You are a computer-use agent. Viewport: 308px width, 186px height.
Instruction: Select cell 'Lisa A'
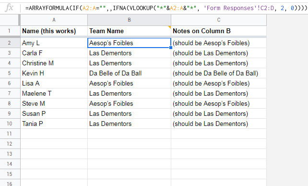pyautogui.click(x=54, y=83)
